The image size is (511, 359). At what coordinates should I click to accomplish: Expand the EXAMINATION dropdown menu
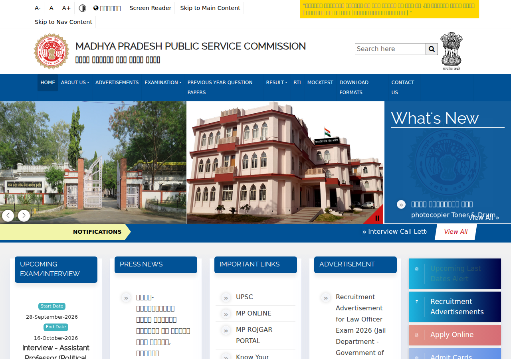click(163, 83)
